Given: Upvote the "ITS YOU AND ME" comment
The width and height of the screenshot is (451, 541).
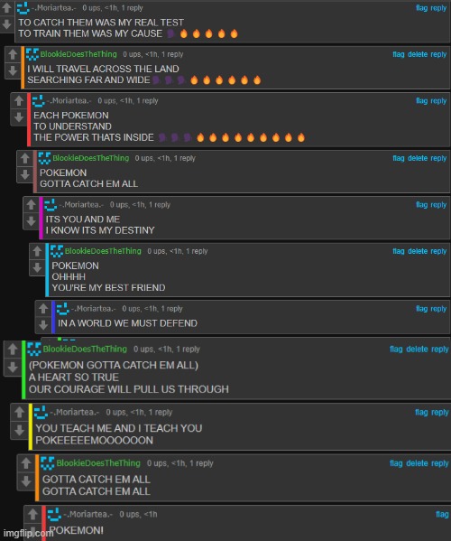Looking at the screenshot, I should (31, 205).
